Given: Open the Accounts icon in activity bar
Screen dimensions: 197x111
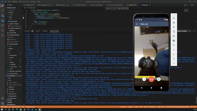Looking at the screenshot, I should click(2, 98).
